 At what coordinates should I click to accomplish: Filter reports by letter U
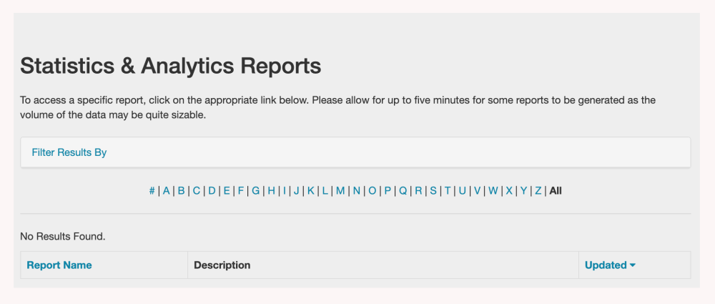tap(463, 191)
